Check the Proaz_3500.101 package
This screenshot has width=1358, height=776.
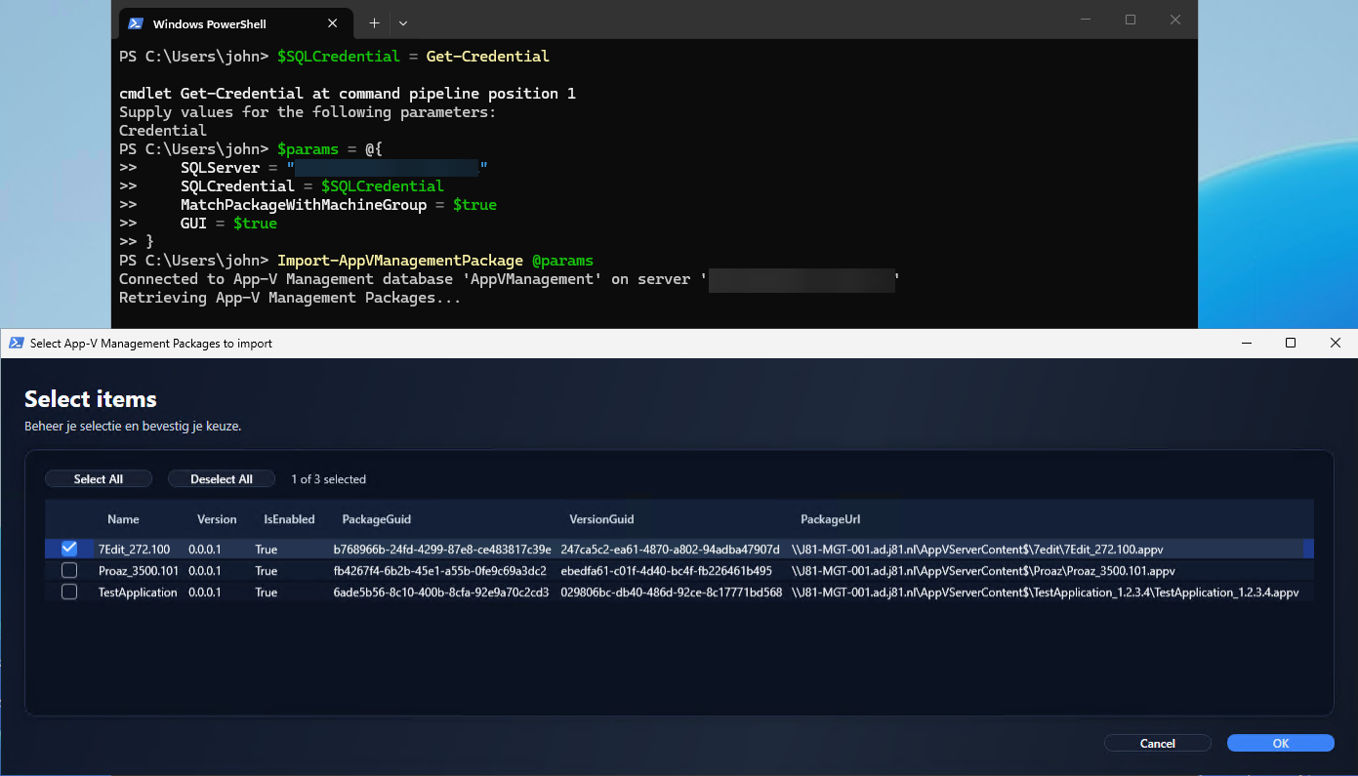[x=68, y=570]
